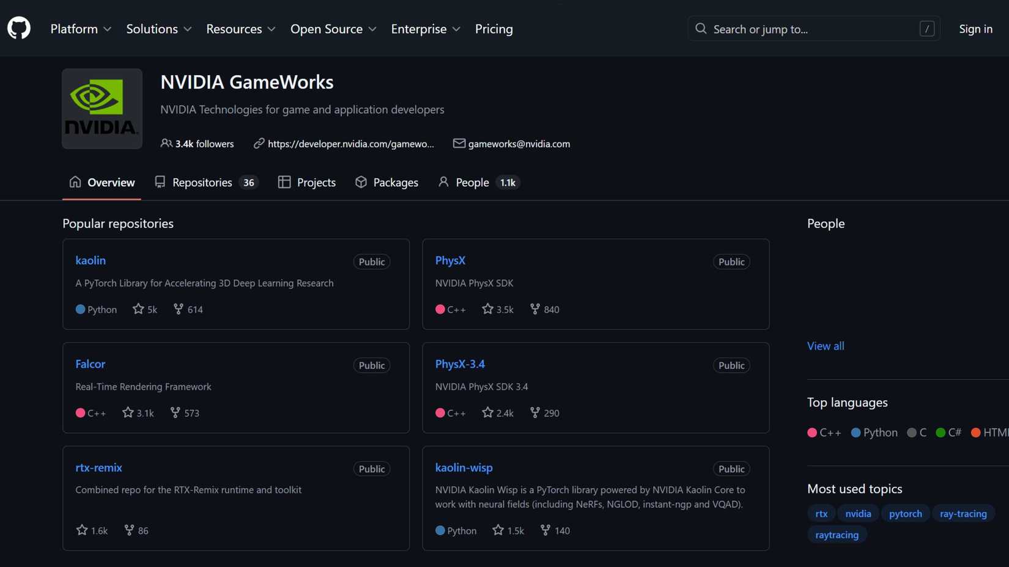The width and height of the screenshot is (1009, 567).
Task: Click the NVIDIA organization avatar
Action: click(x=102, y=109)
